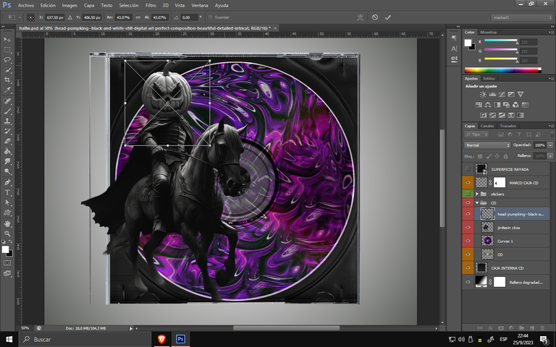The width and height of the screenshot is (556, 347).
Task: Enable the Suavizar checkbox
Action: [x=210, y=17]
